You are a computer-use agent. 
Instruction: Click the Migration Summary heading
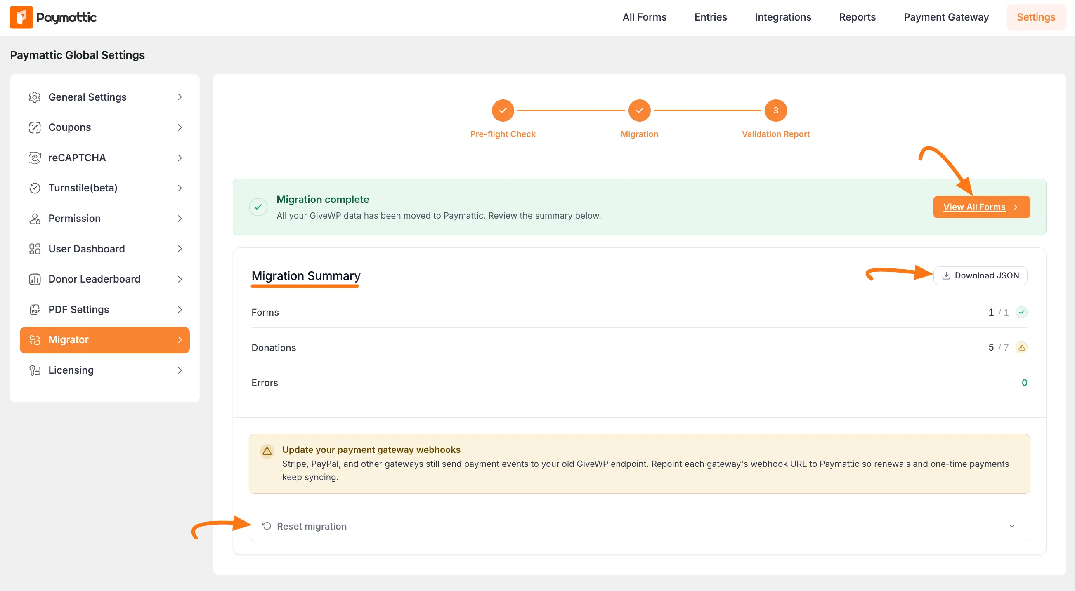pos(306,275)
